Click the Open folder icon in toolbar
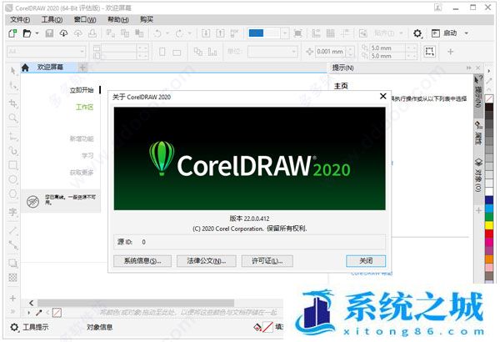The width and height of the screenshot is (500, 342). tap(27, 33)
